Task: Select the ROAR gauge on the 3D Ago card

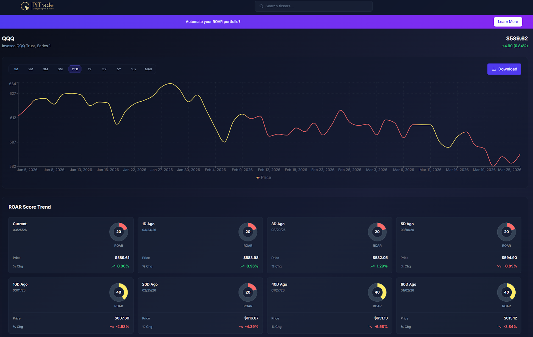Action: coord(377,232)
